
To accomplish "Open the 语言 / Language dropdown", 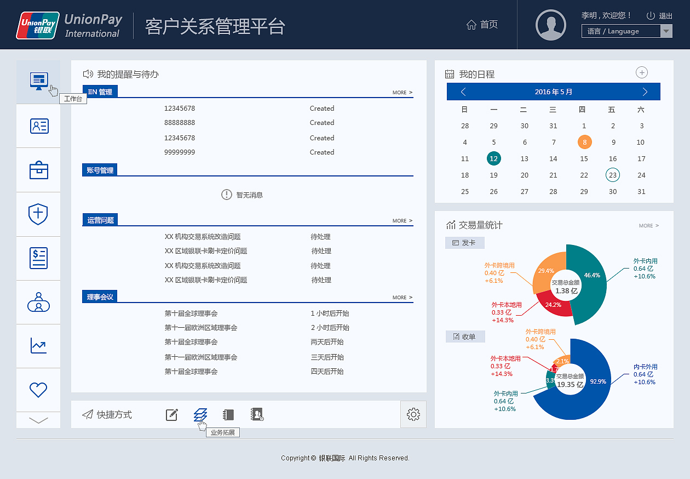I will tap(626, 31).
